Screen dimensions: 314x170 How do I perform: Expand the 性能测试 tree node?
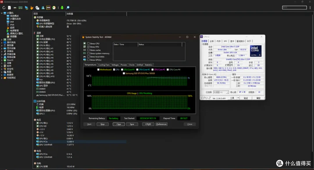(x=2, y=78)
